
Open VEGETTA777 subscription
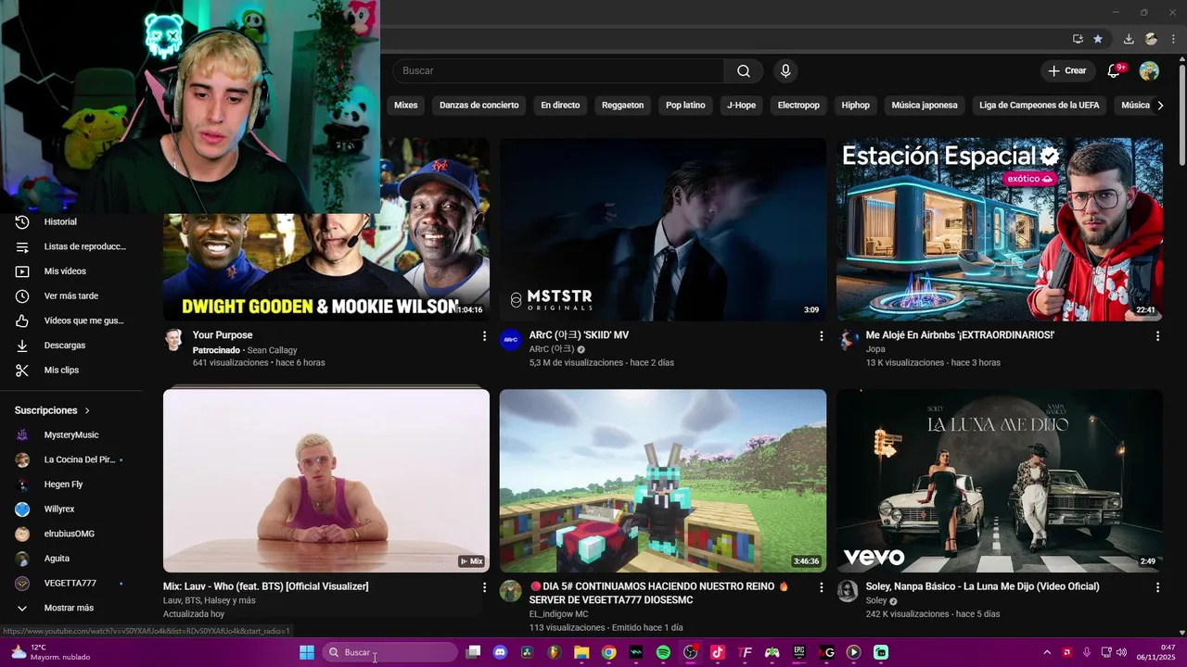click(x=71, y=584)
